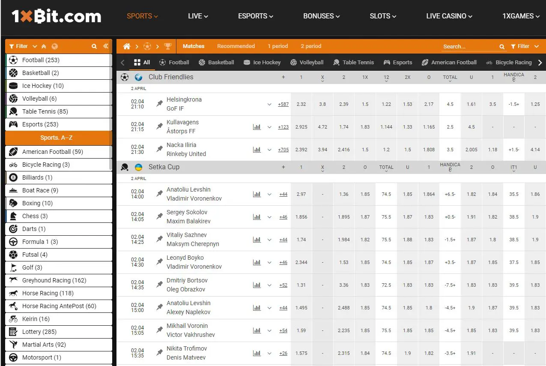Open +54 markets for Mikhail Voronin match
546x366 pixels.
click(283, 330)
